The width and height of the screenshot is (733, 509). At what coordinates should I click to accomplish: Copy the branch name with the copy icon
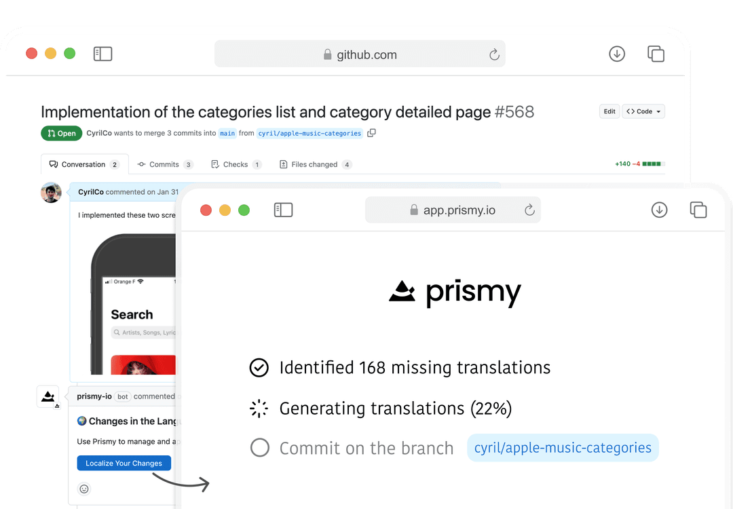click(371, 133)
